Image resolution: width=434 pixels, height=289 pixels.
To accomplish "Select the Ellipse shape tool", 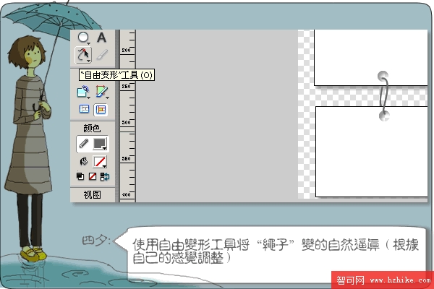I will 84,38.
